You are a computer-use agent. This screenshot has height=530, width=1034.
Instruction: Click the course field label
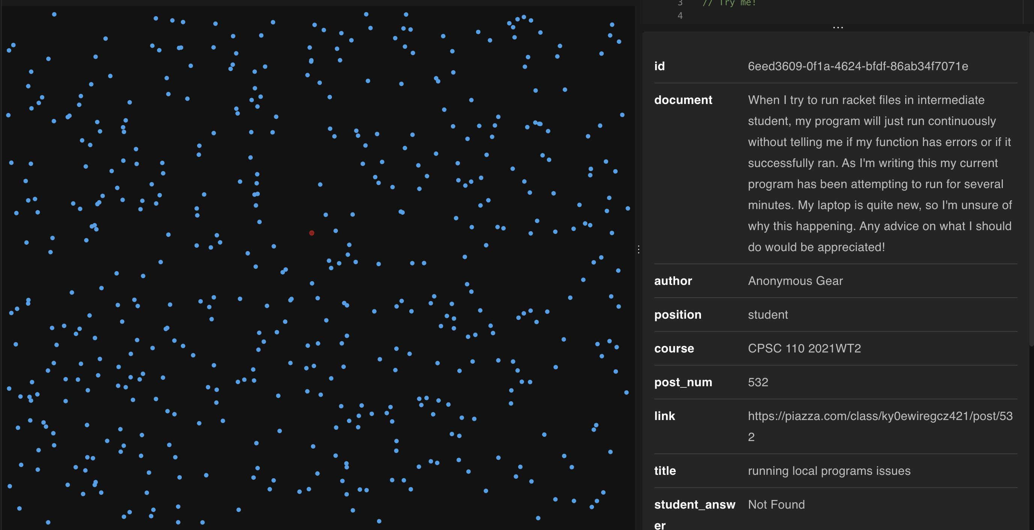coord(674,348)
